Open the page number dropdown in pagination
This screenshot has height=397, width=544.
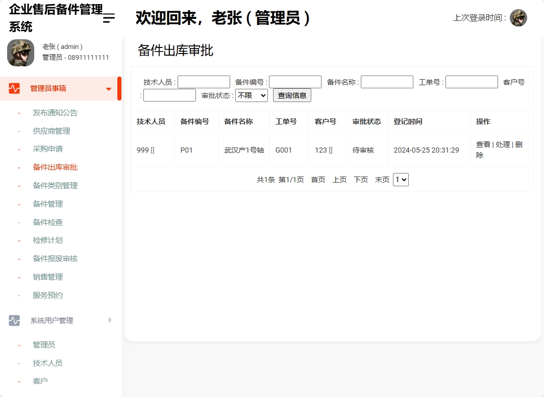pyautogui.click(x=401, y=179)
